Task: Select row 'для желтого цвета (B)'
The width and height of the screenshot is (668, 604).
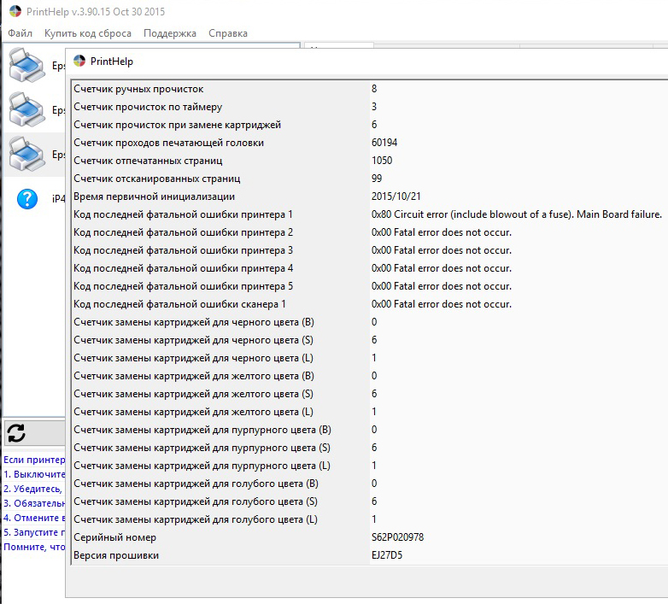Action: 369,375
